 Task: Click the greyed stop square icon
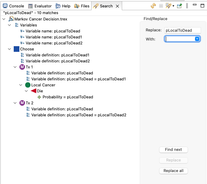click(161, 6)
